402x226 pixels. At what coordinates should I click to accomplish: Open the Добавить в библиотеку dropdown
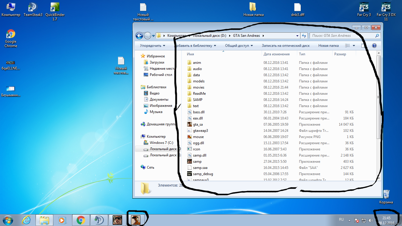tap(195, 46)
